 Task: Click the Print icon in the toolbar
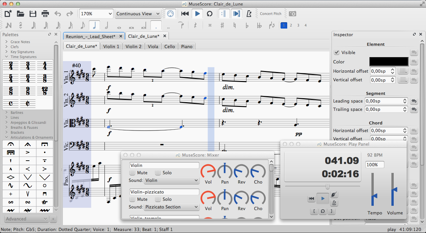45,14
